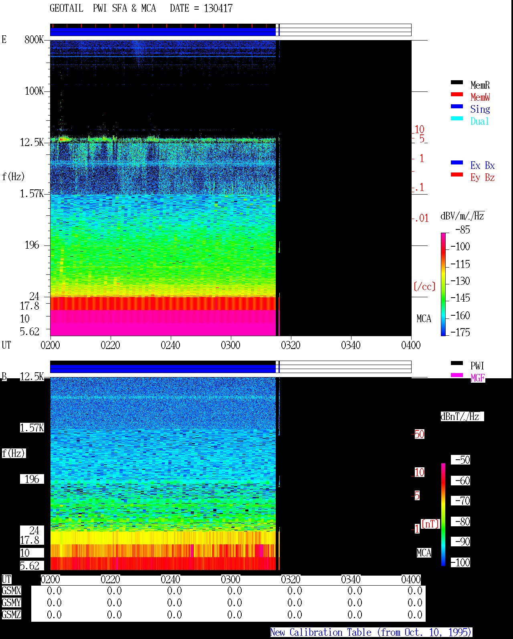Click the dBnT/√Hz magnetic field color bar
This screenshot has width=513, height=639.
tap(443, 515)
